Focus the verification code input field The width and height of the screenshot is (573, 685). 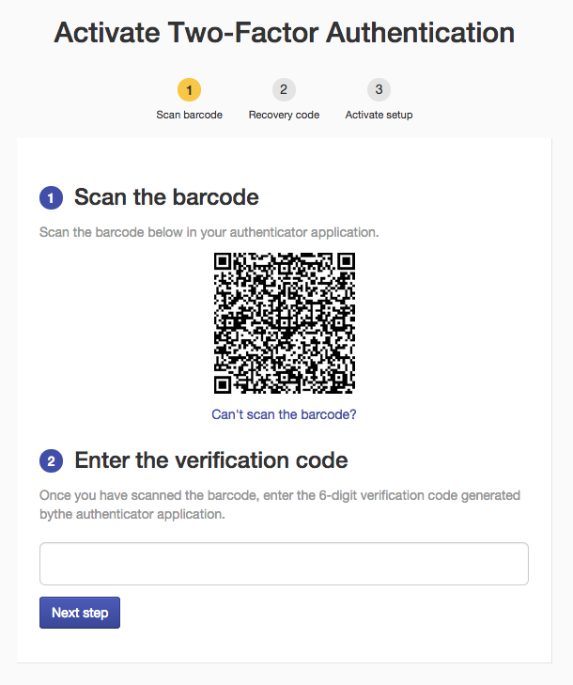click(x=284, y=564)
